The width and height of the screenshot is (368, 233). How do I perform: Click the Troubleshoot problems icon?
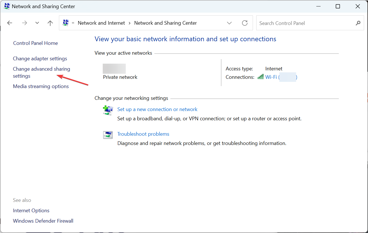click(108, 135)
